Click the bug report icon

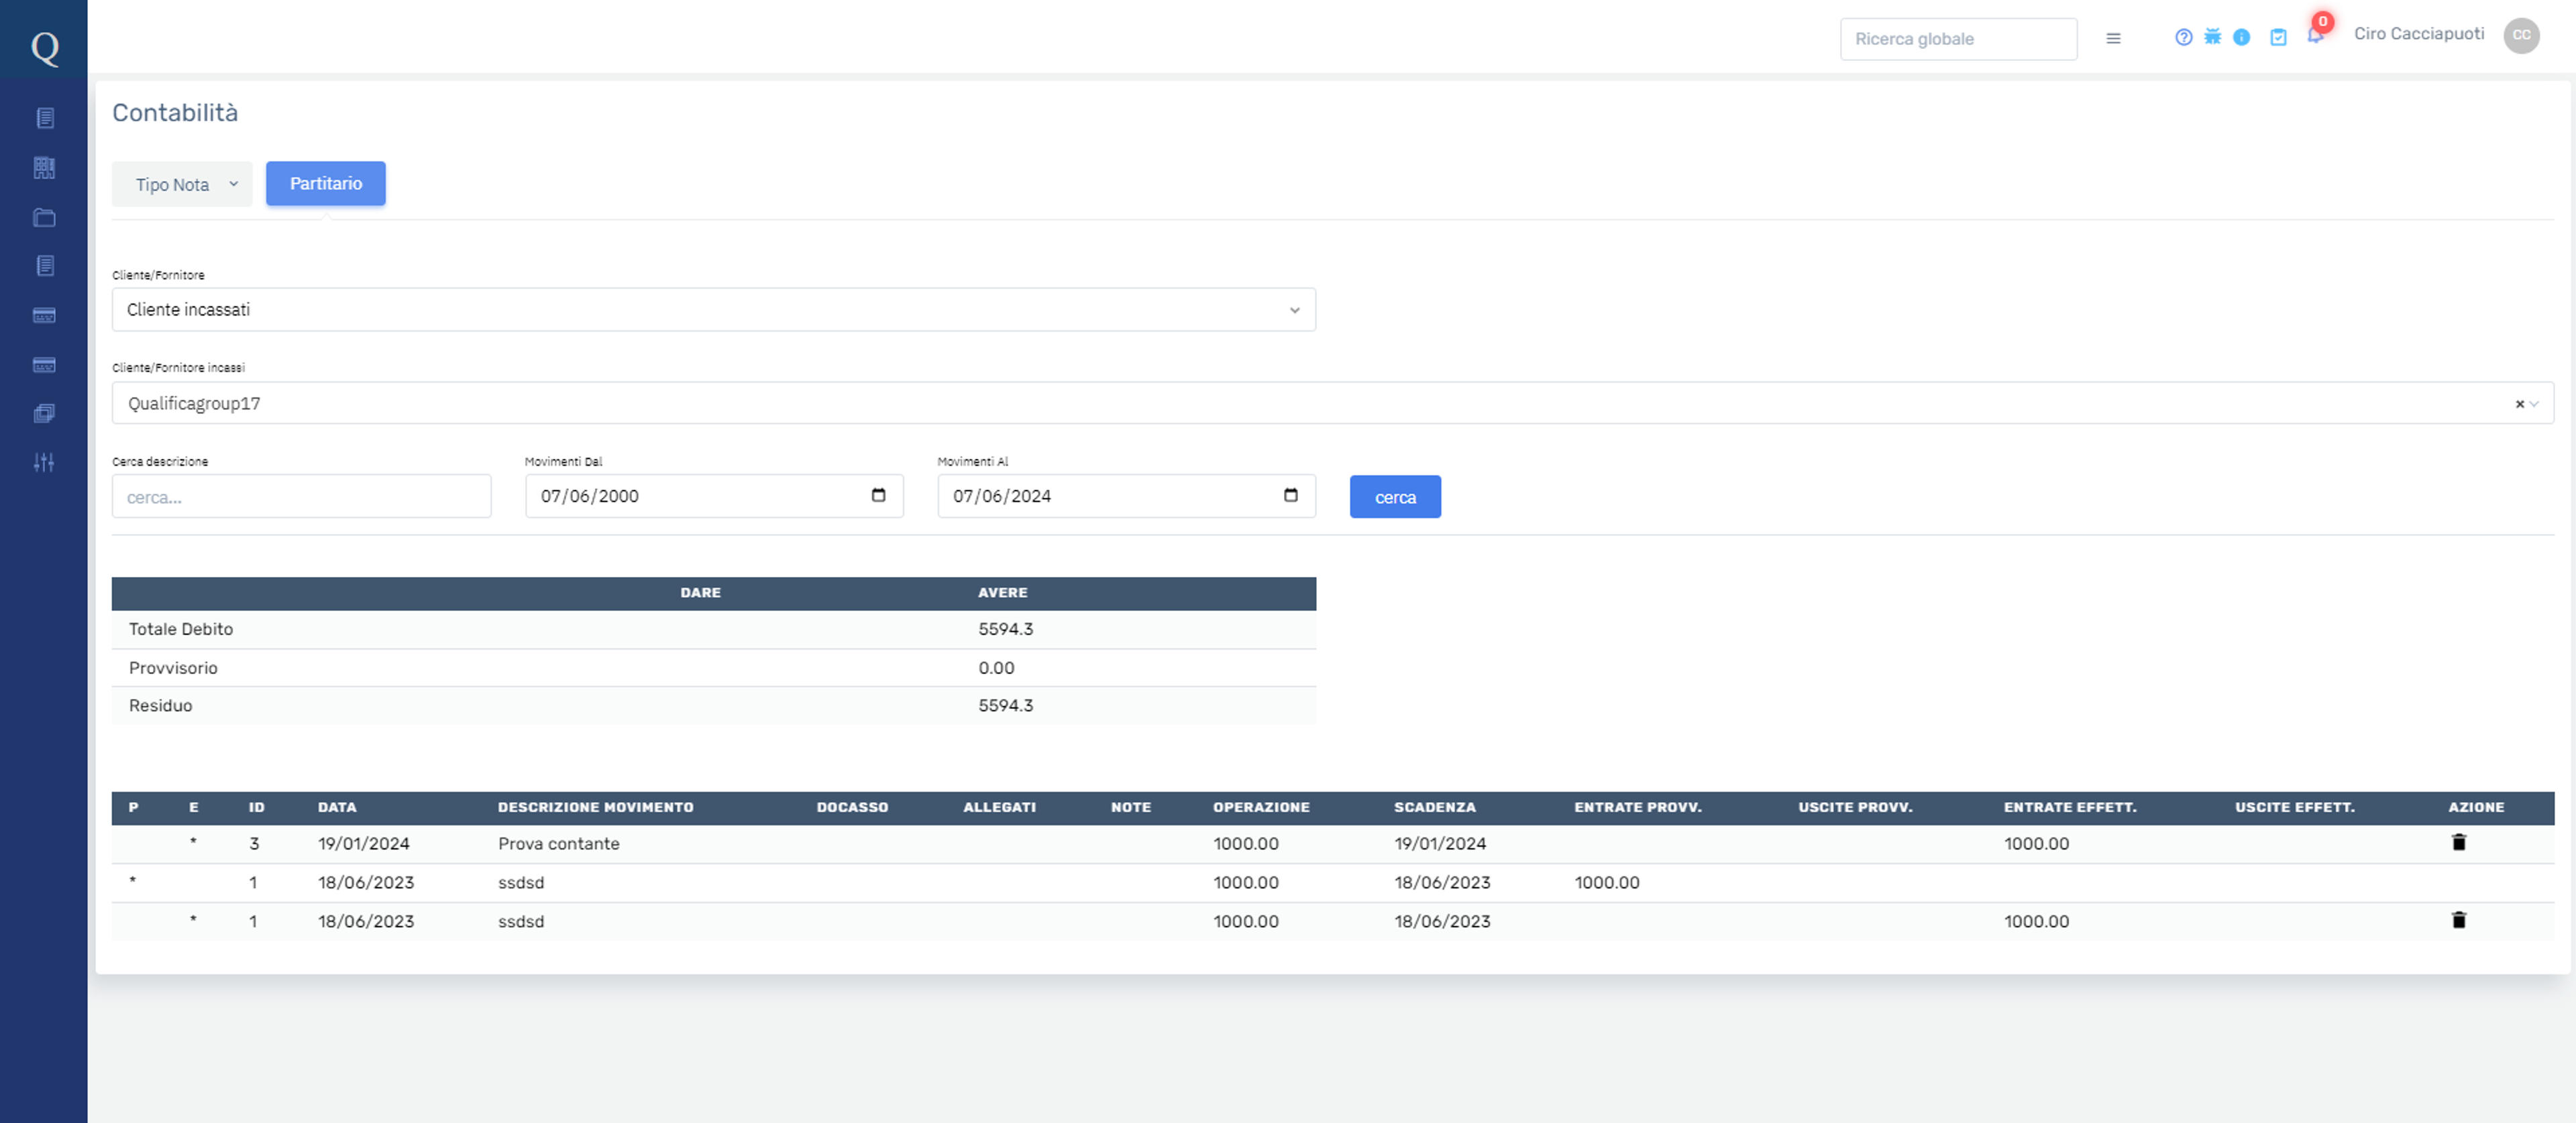coord(2213,37)
